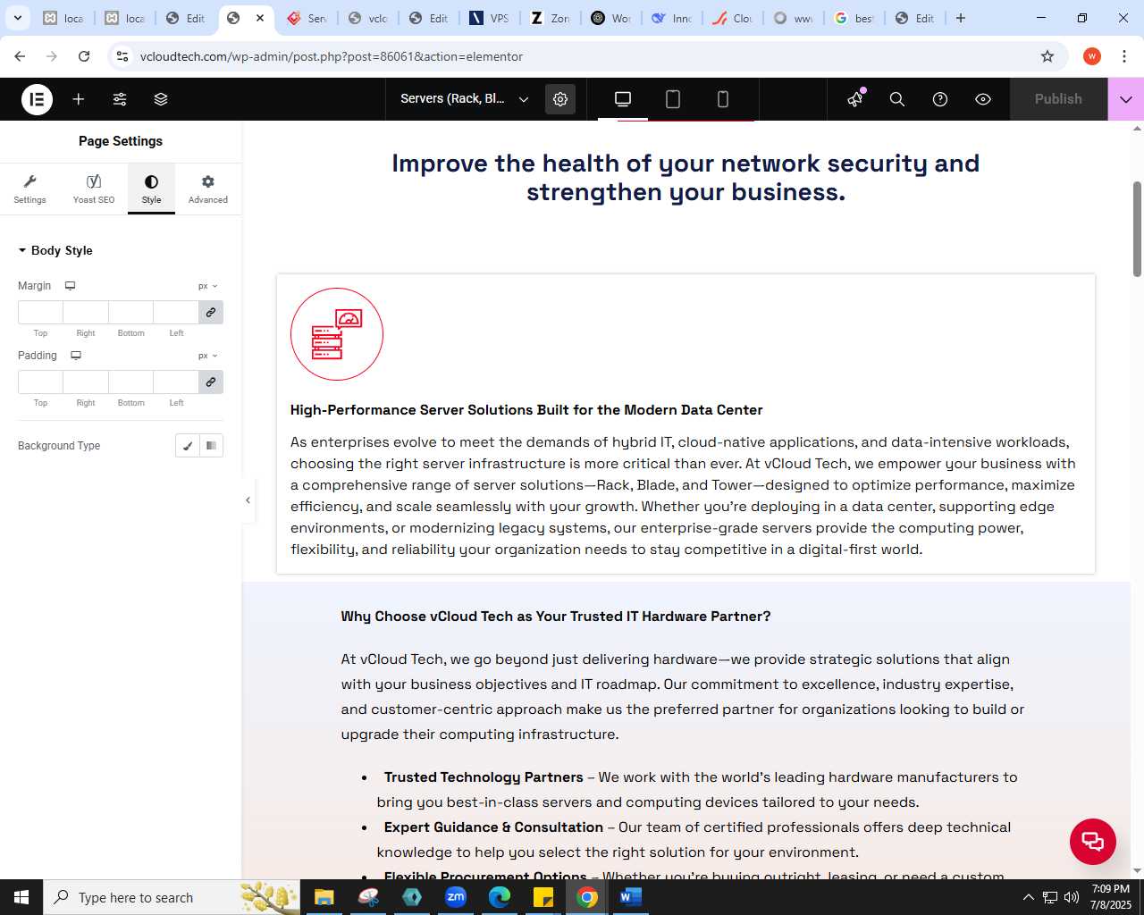Open the Advanced tab

pos(208,189)
